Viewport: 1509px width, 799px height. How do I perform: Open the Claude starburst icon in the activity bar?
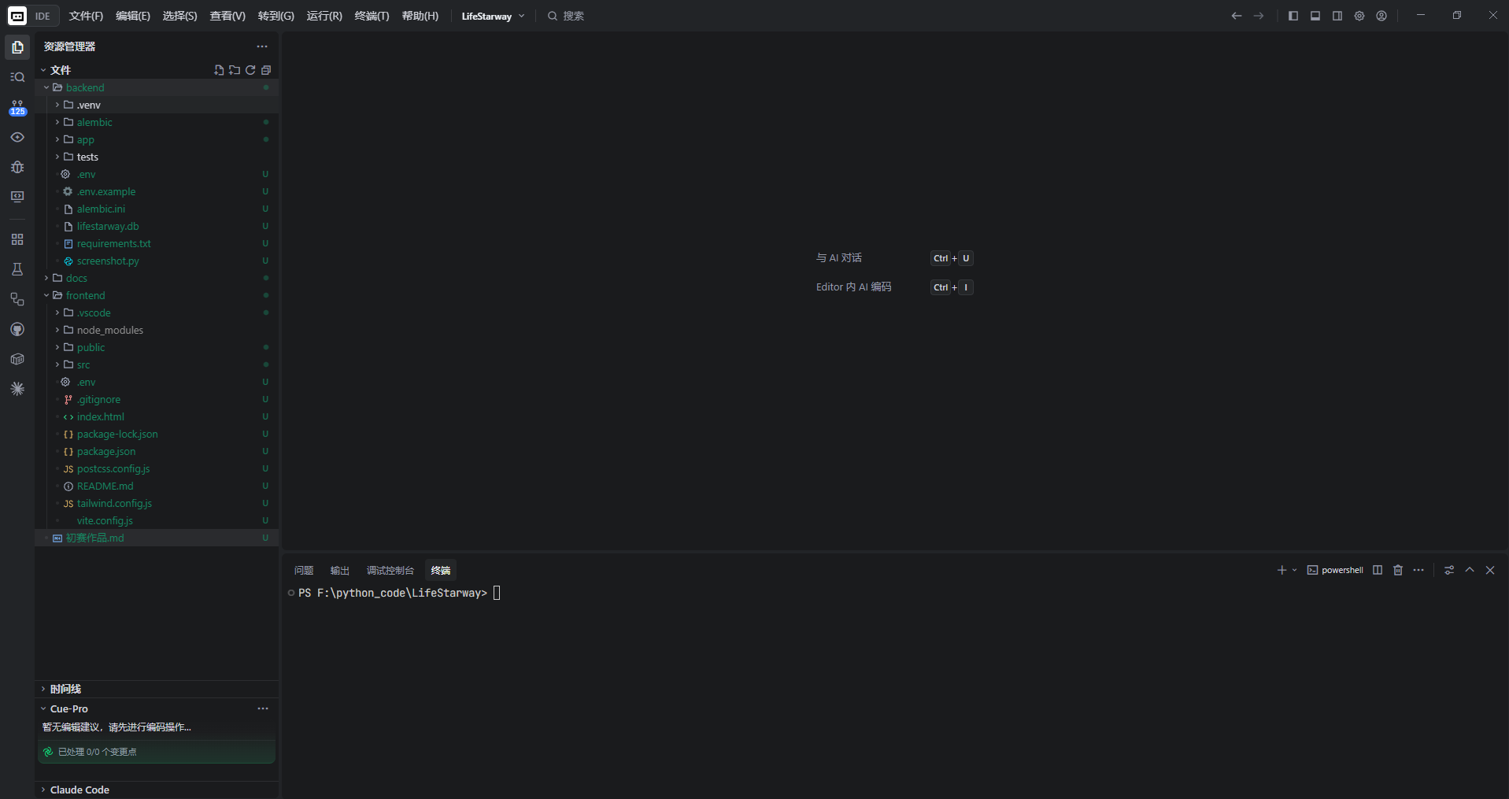click(x=17, y=389)
